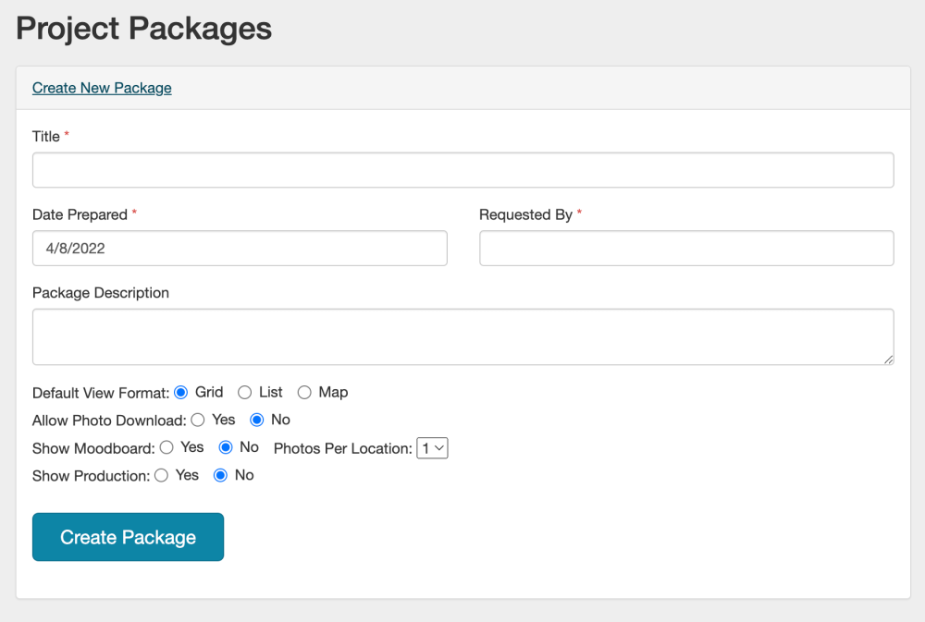Focus the Date Prepared field
This screenshot has height=622, width=925.
point(240,249)
